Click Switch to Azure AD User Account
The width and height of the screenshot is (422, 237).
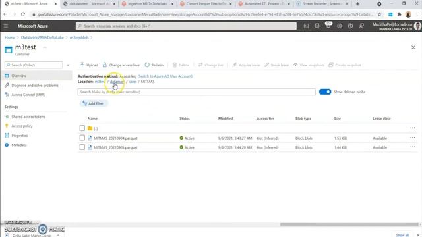(165, 76)
